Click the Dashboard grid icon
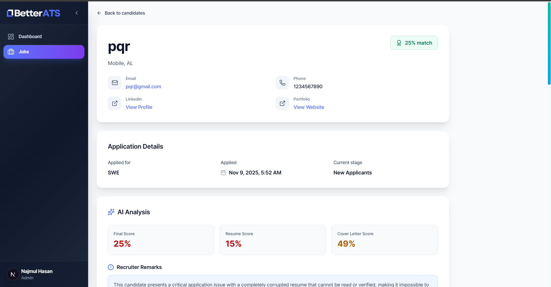Viewport: 551px width, 287px height. (11, 37)
